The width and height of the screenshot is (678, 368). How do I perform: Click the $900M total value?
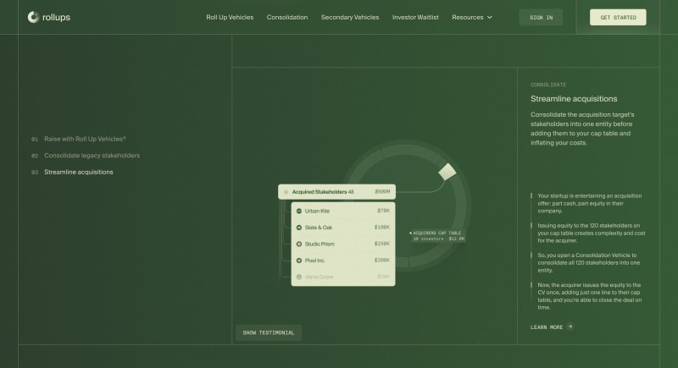click(382, 191)
